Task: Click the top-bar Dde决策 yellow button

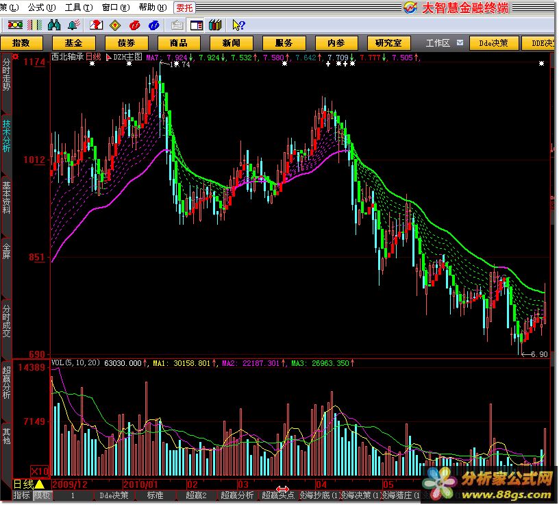Action: [x=493, y=43]
